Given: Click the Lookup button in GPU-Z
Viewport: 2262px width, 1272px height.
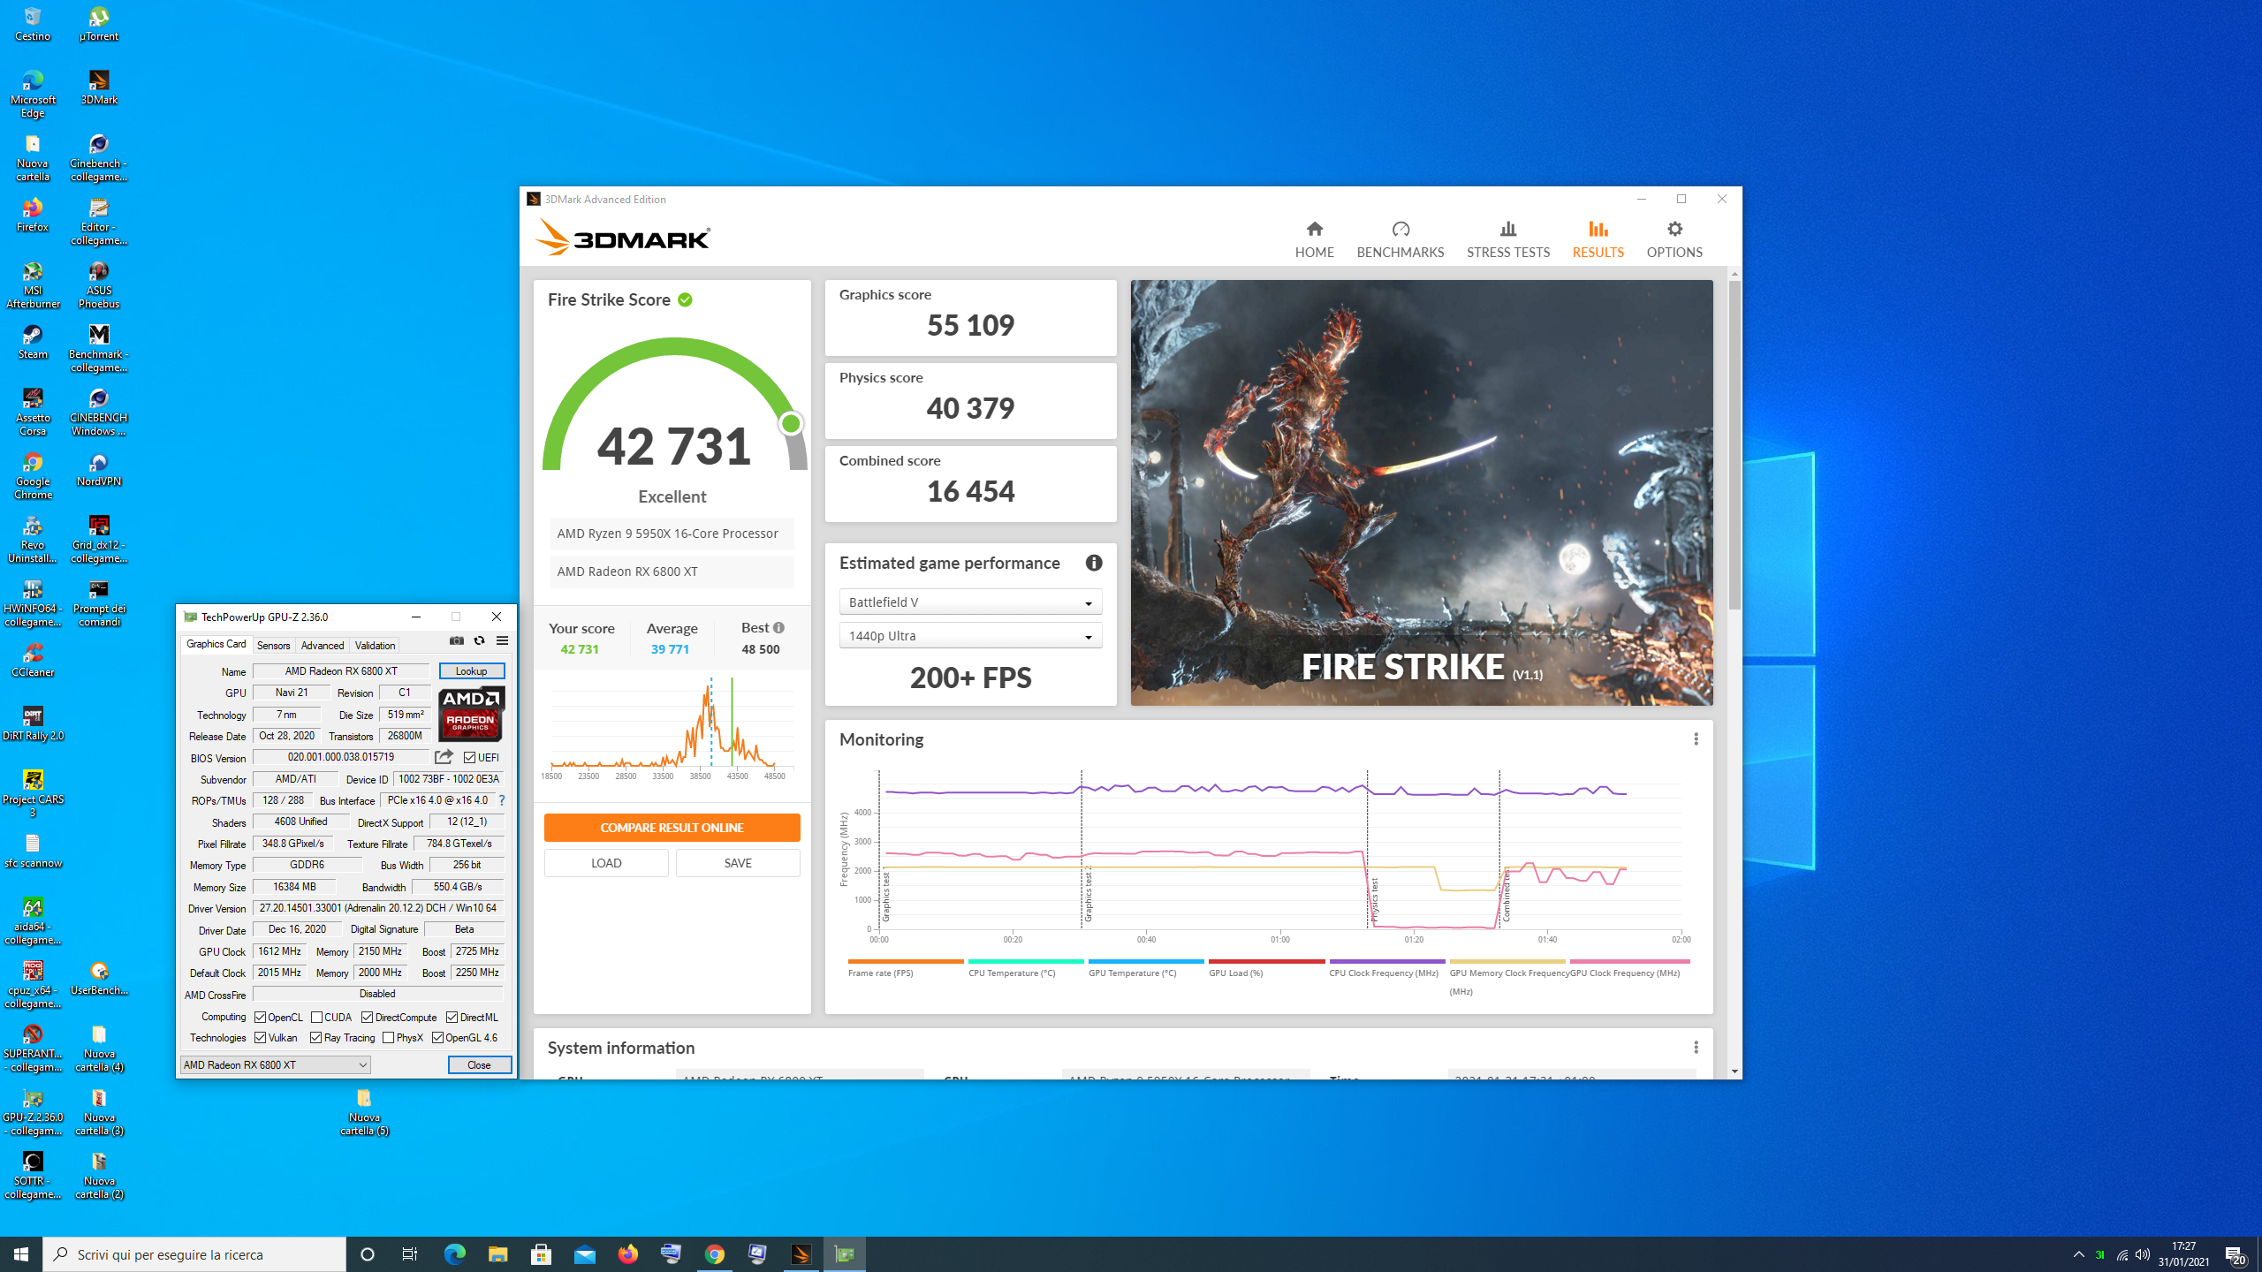Looking at the screenshot, I should pyautogui.click(x=471, y=671).
